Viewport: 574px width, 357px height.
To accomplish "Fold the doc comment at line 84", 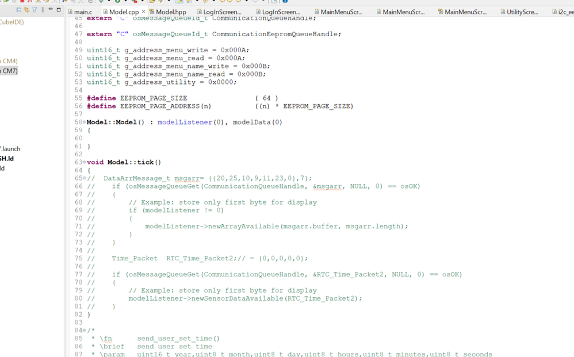I will pos(84,330).
